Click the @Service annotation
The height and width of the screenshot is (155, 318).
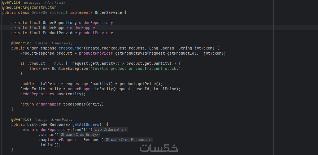pyautogui.click(x=11, y=3)
